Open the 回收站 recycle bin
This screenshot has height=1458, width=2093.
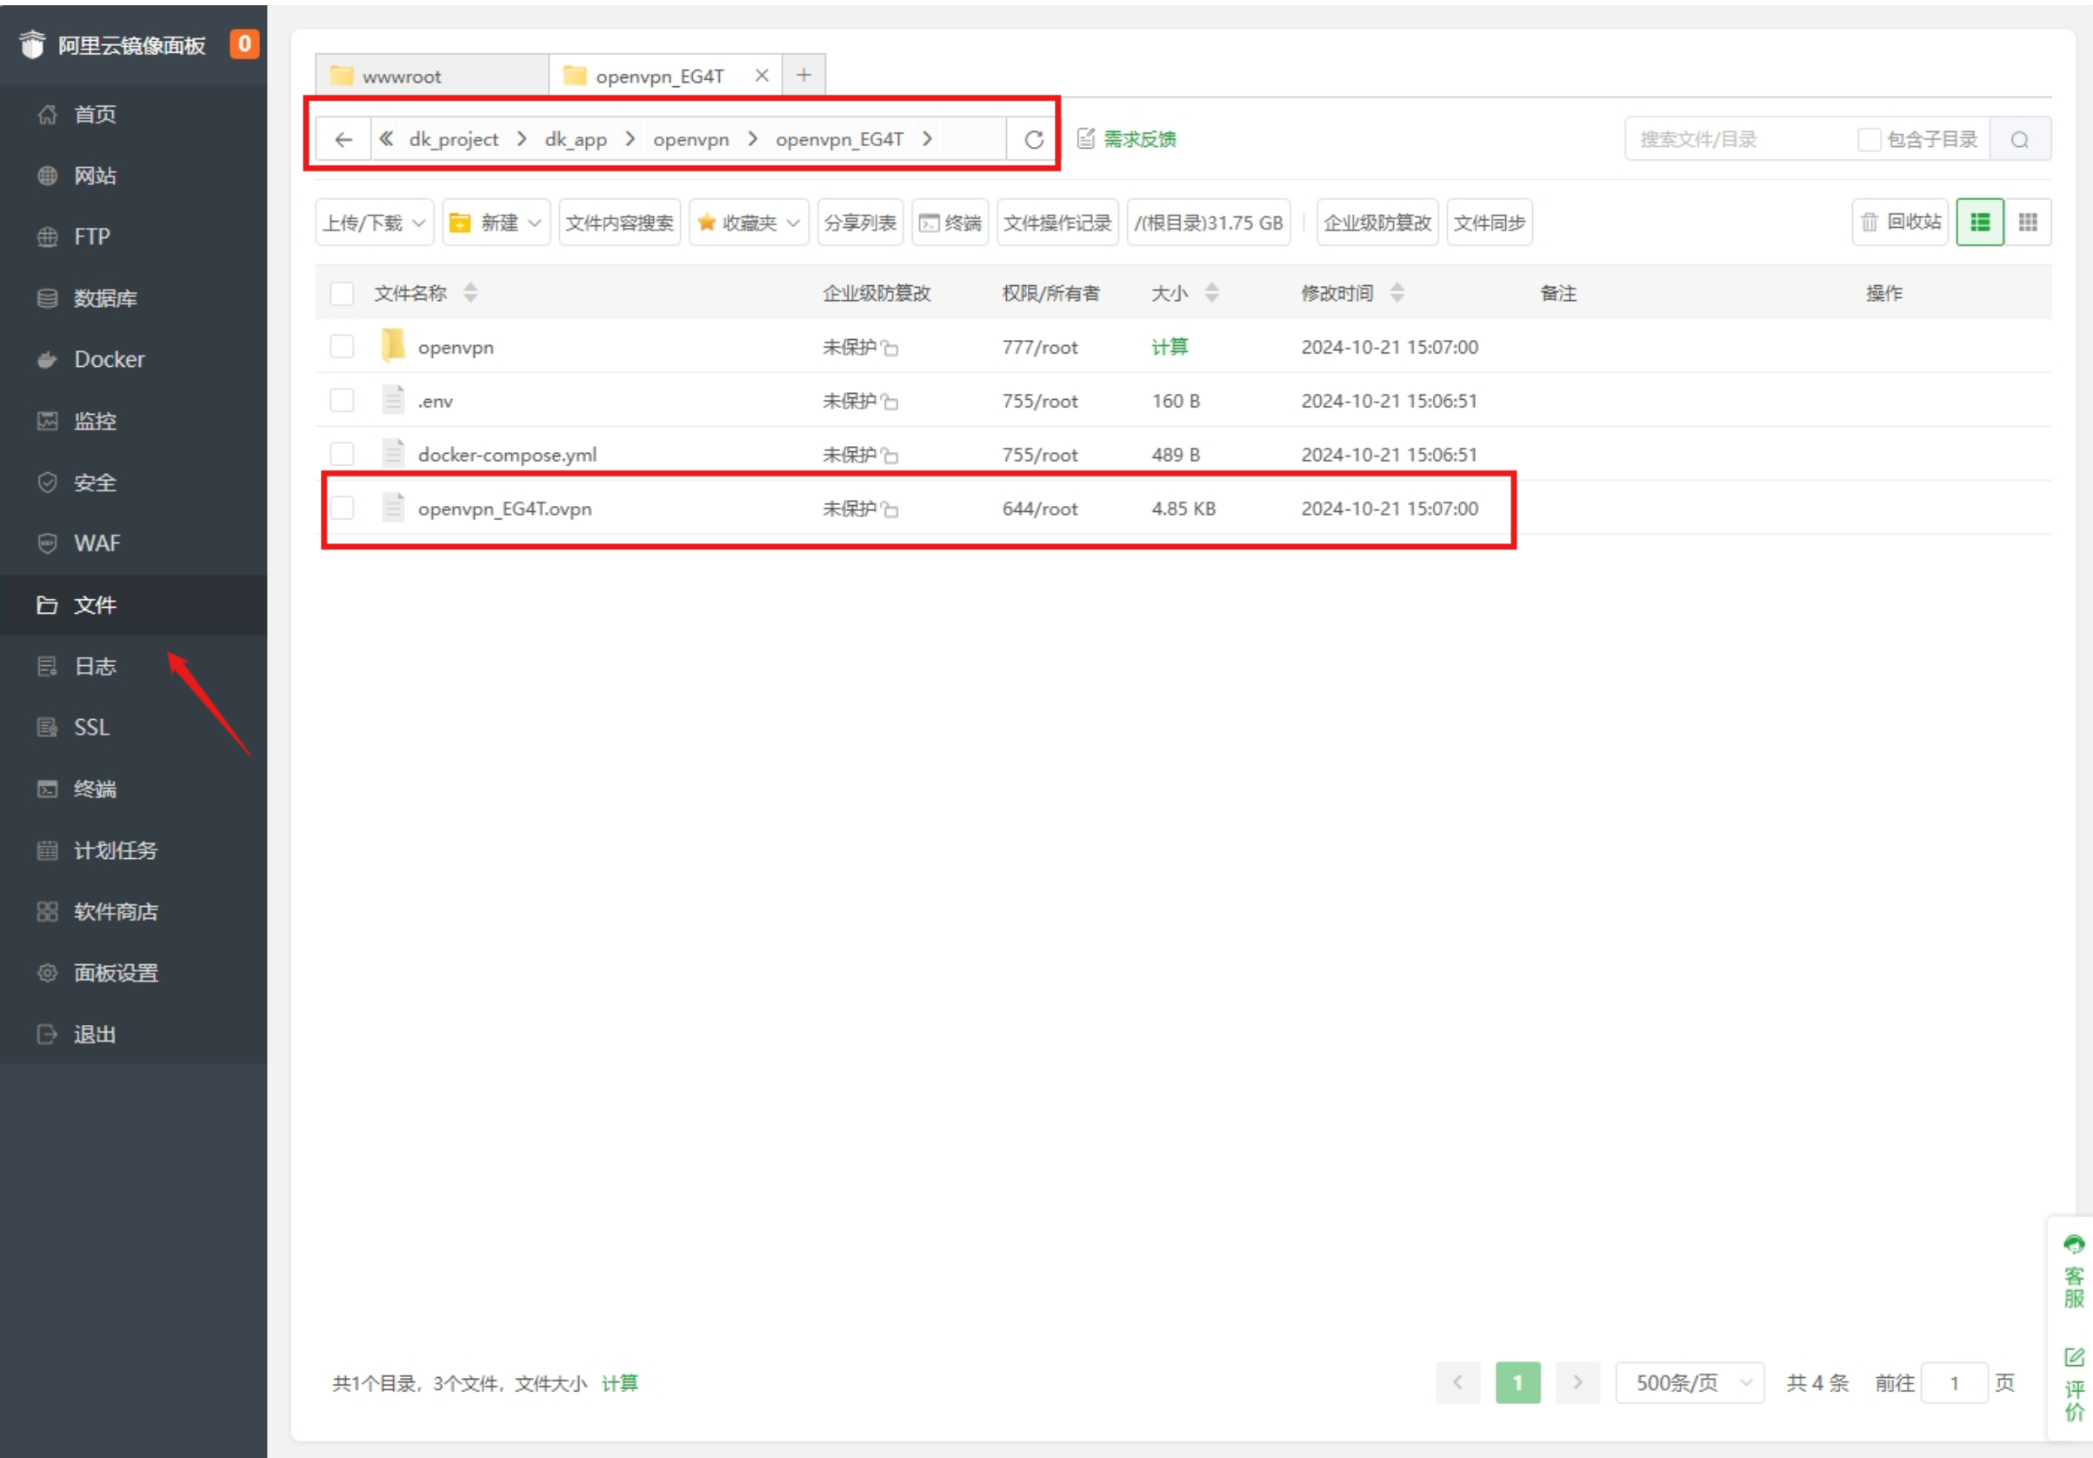1900,223
